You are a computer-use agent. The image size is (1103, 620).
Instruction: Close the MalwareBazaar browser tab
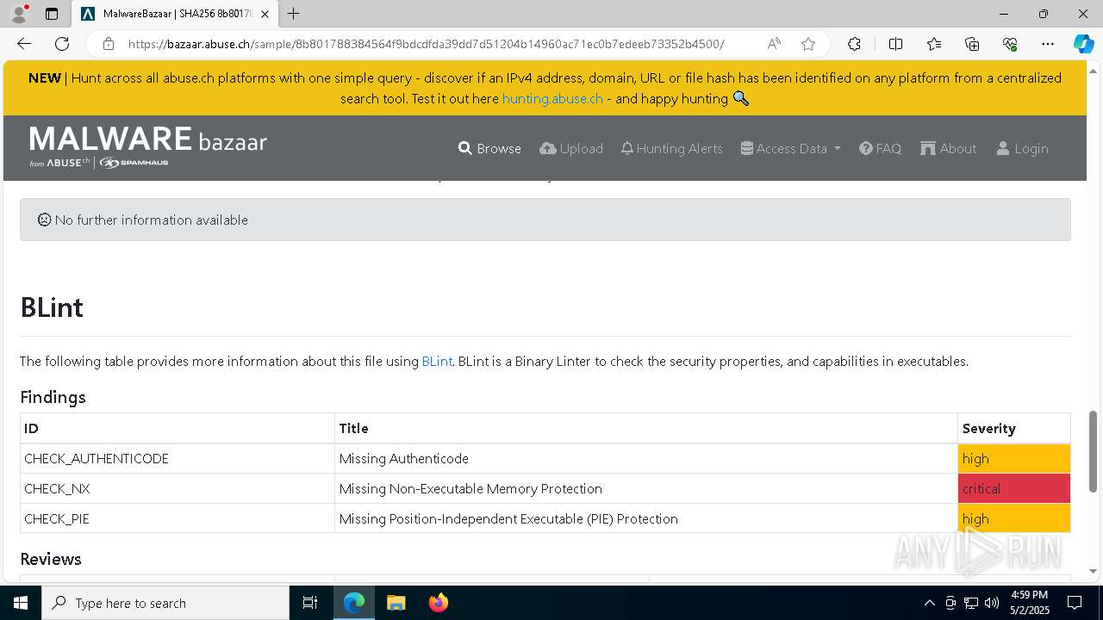tap(265, 15)
